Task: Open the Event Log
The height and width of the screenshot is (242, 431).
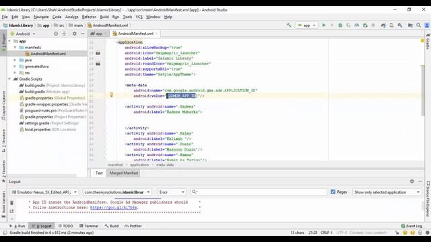Action: click(411, 226)
